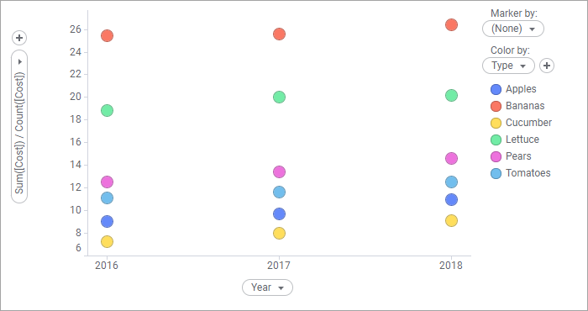Viewport: 588px width, 311px height.
Task: Click the Tomatoes legend label
Action: [528, 173]
